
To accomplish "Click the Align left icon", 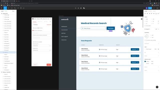I will coord(145,13).
